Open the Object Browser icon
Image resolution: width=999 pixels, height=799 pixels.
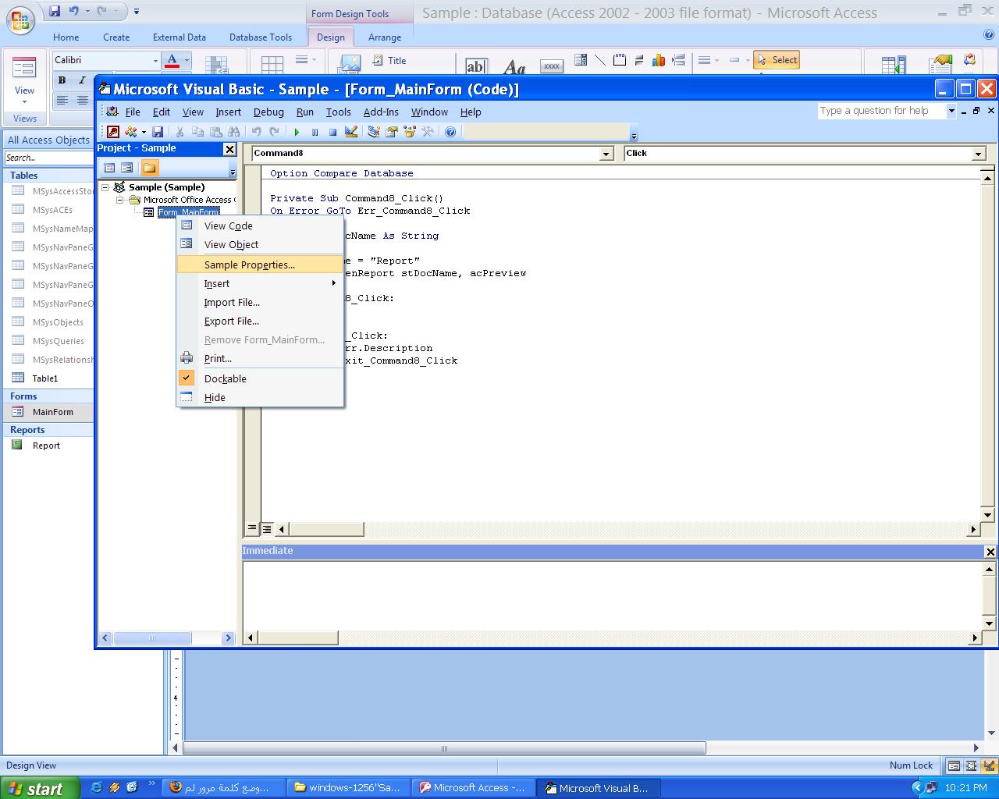tap(410, 132)
